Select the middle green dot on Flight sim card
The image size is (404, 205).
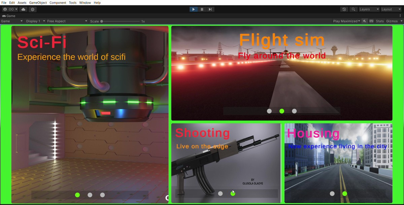coord(282,111)
